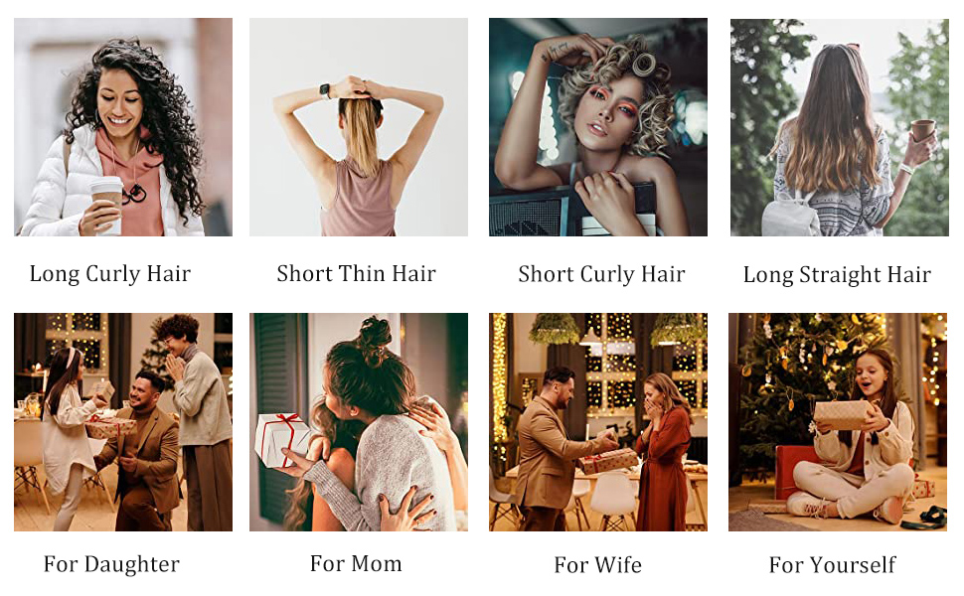
Task: Select the "Short Curly Hair" label
Action: coord(601,274)
